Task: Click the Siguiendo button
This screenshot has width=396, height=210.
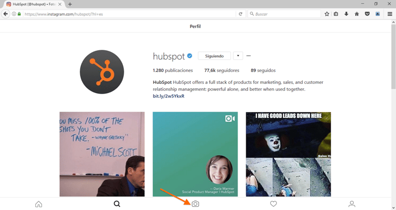Action: tap(214, 56)
